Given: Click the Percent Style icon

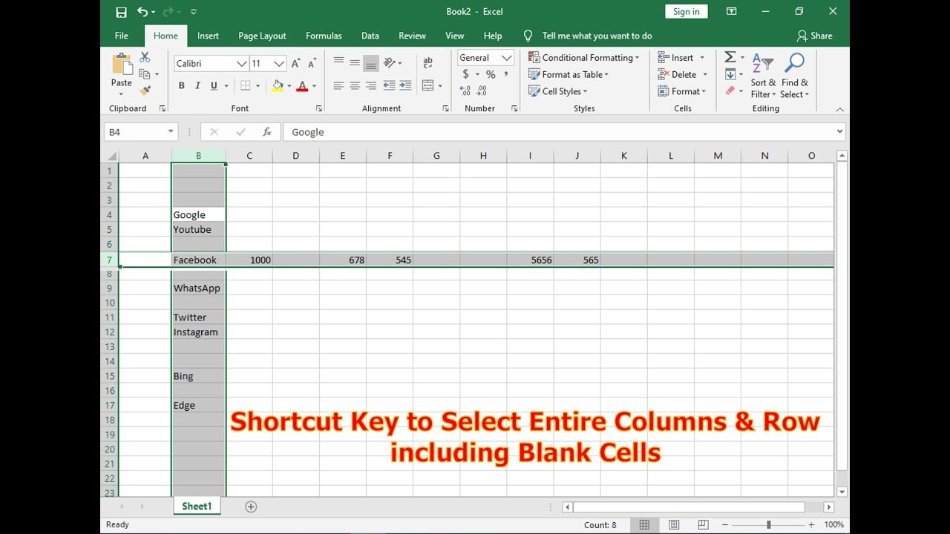Looking at the screenshot, I should click(x=491, y=74).
